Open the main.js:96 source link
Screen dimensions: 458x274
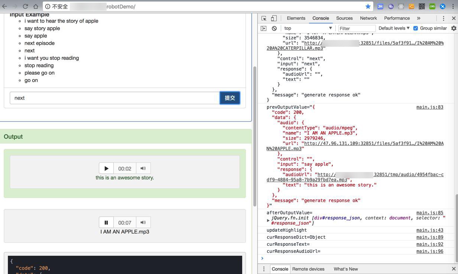[x=430, y=251]
